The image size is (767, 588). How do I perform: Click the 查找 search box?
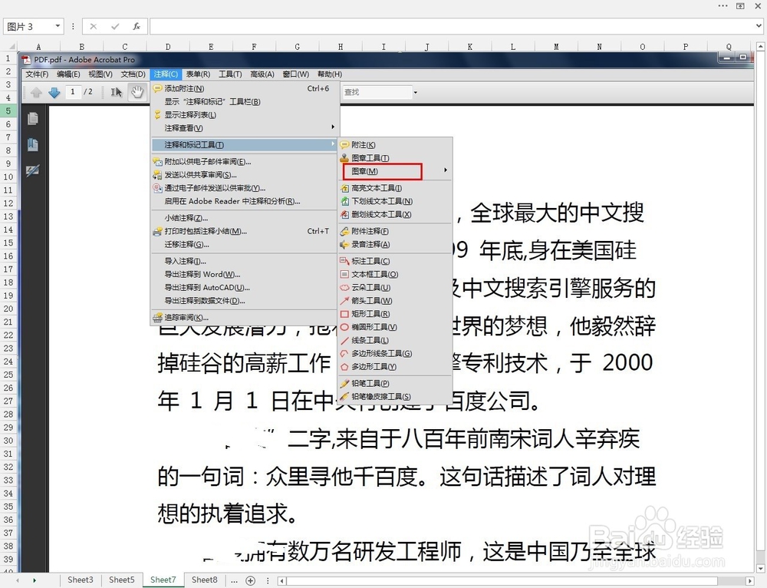[x=377, y=92]
